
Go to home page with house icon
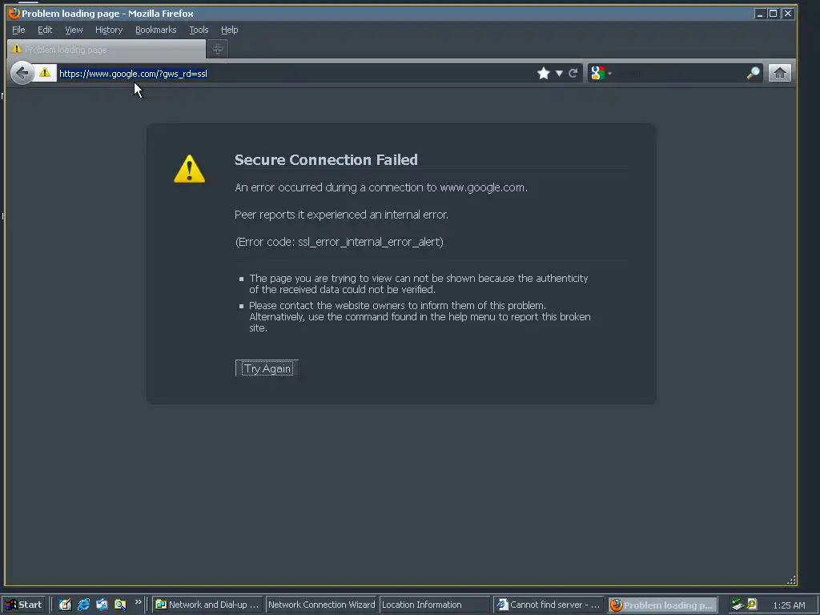click(x=779, y=73)
